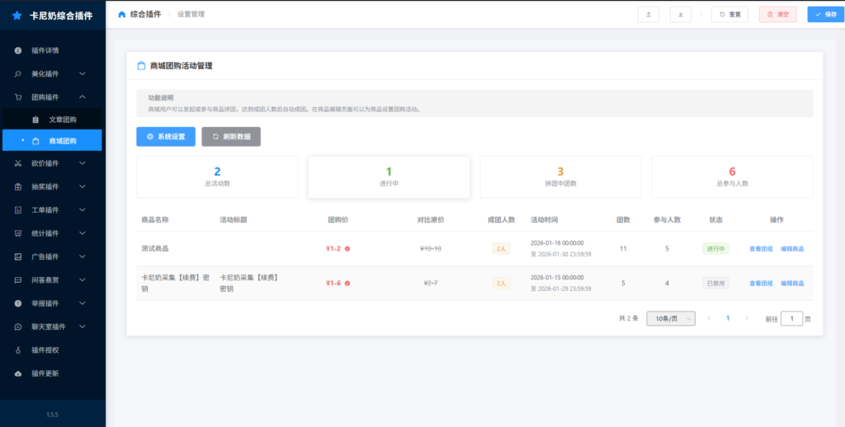Click the 综合插件 breadcrumb text

point(145,15)
